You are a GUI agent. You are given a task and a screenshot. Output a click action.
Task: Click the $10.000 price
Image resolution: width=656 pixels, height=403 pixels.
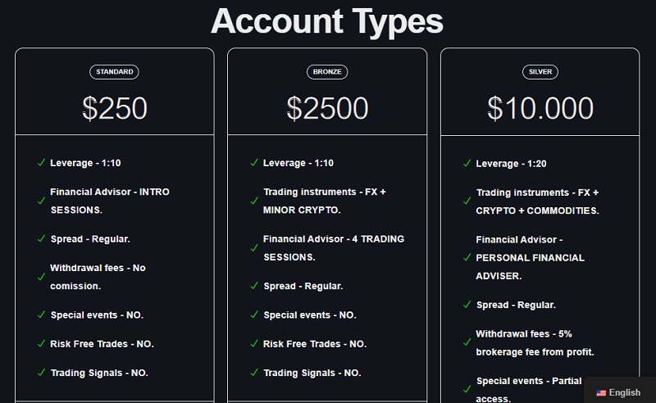pyautogui.click(x=540, y=109)
